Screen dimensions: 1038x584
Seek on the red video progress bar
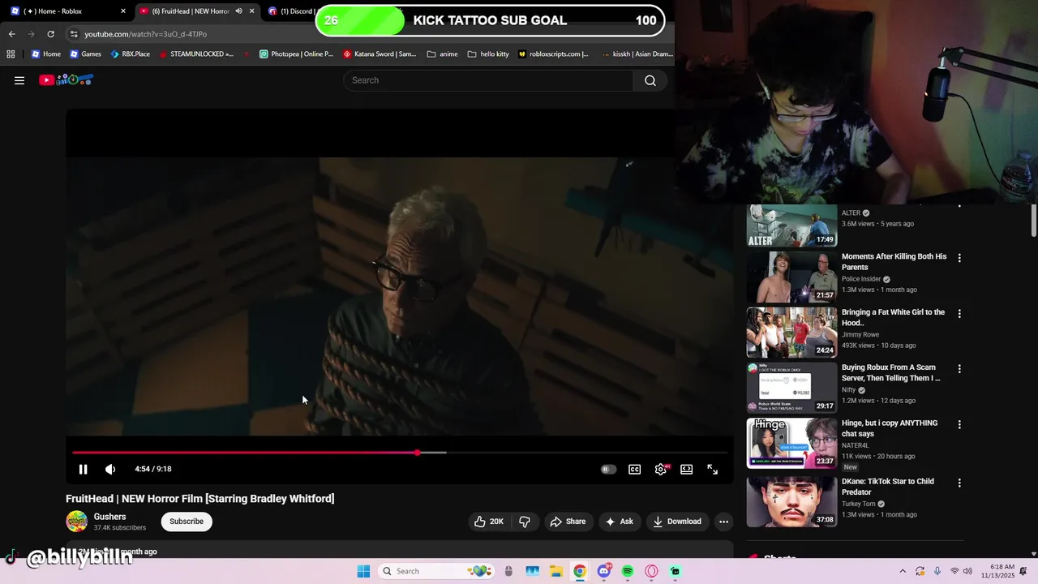click(399, 453)
